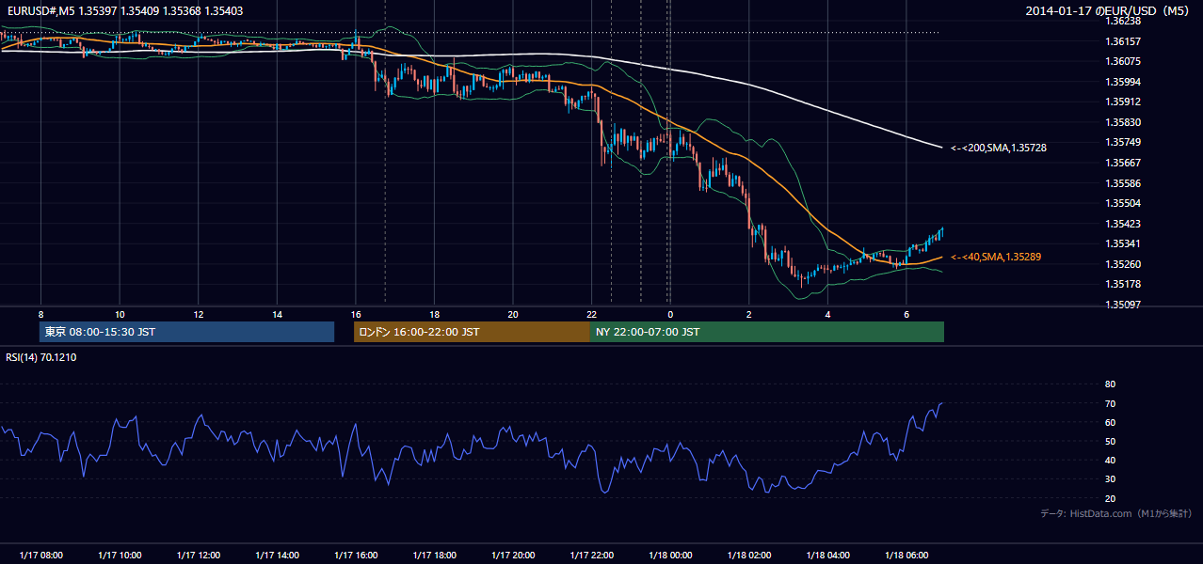Click the 1/17 10:00 time axis label
The image size is (1203, 564).
120,556
